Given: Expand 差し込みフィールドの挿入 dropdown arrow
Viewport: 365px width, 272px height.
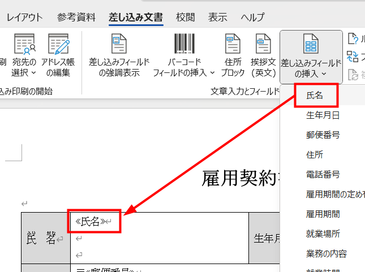Looking at the screenshot, I should point(324,74).
